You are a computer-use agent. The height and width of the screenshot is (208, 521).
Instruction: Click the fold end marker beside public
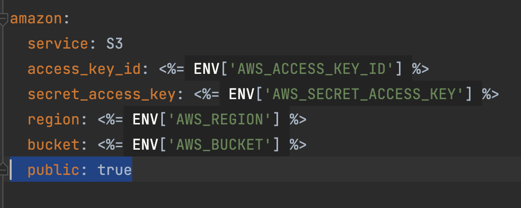click(x=4, y=169)
